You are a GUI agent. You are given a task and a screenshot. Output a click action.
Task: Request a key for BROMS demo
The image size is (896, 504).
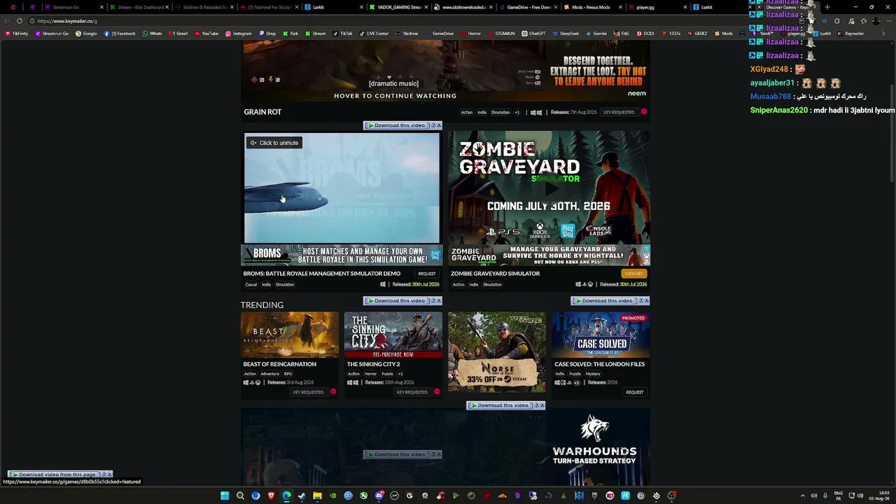pos(426,274)
